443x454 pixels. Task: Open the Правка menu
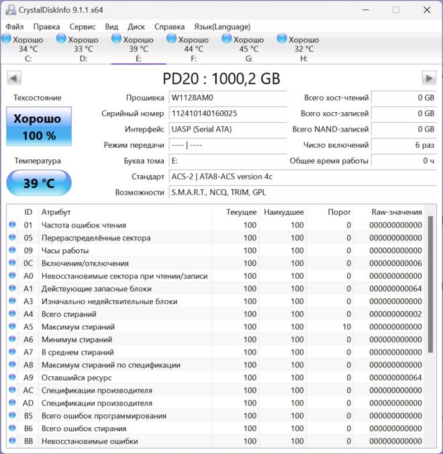pyautogui.click(x=46, y=27)
